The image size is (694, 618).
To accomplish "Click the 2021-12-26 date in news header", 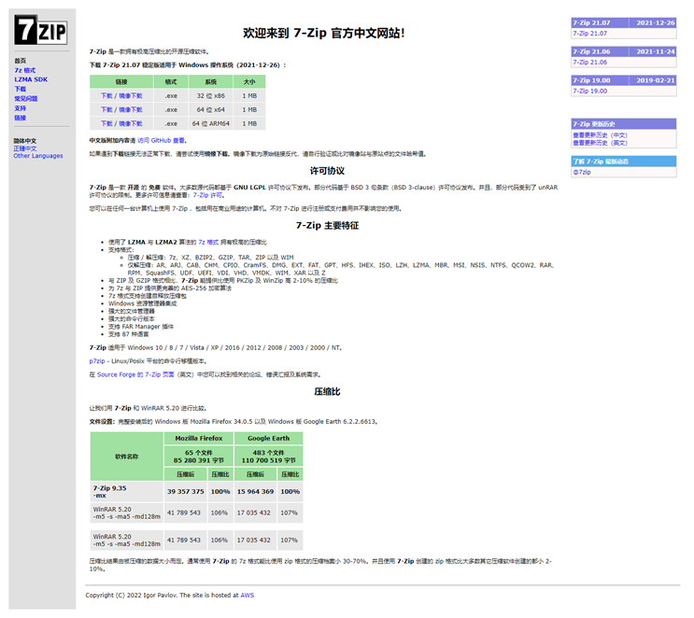I will click(x=656, y=22).
